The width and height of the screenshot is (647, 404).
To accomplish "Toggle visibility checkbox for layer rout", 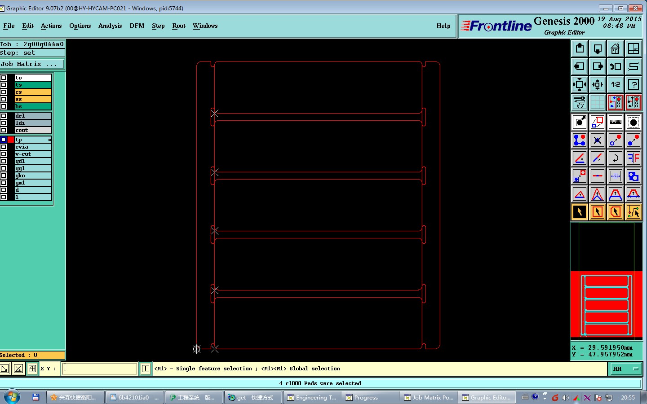I will coord(4,130).
